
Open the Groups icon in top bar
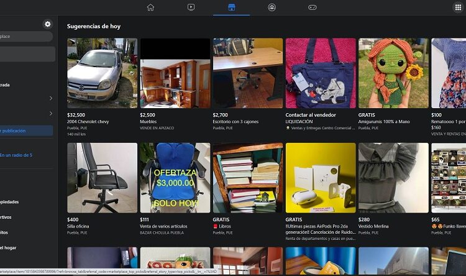pyautogui.click(x=272, y=7)
